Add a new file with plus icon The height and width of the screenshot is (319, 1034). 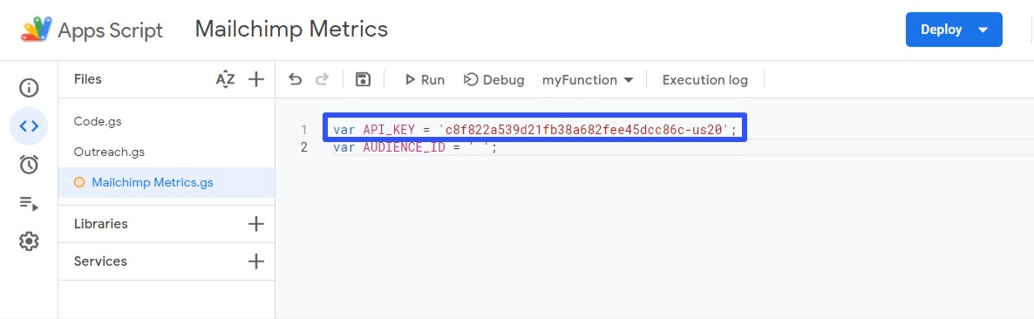[x=255, y=80]
